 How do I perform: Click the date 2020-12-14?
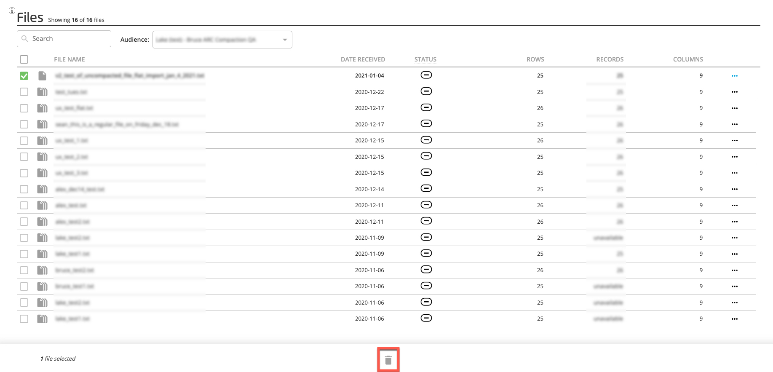(369, 189)
